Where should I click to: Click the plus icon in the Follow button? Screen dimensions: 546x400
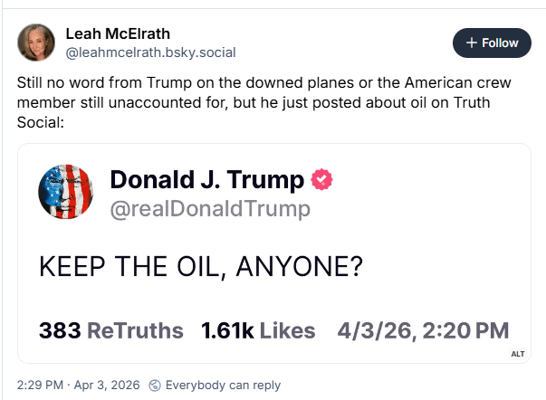point(471,43)
